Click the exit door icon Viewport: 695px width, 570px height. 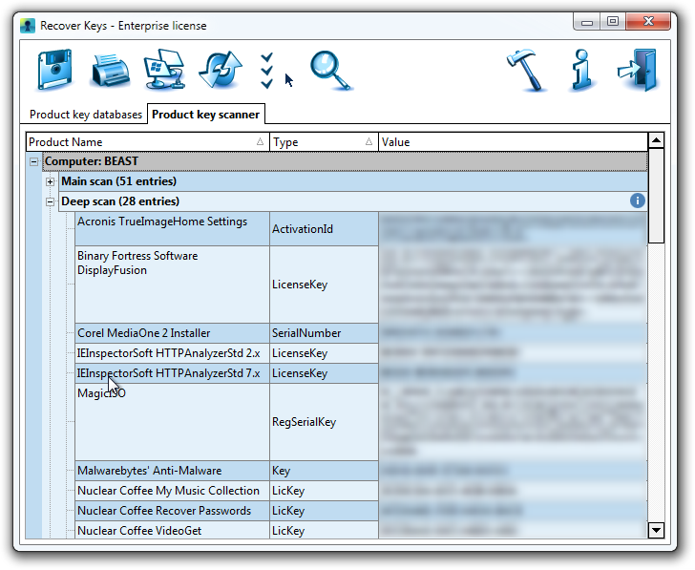[639, 70]
